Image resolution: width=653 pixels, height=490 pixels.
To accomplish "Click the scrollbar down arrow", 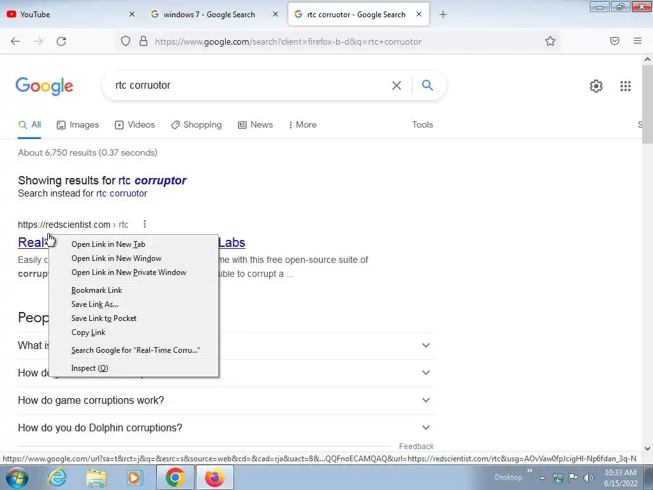I will 647,449.
